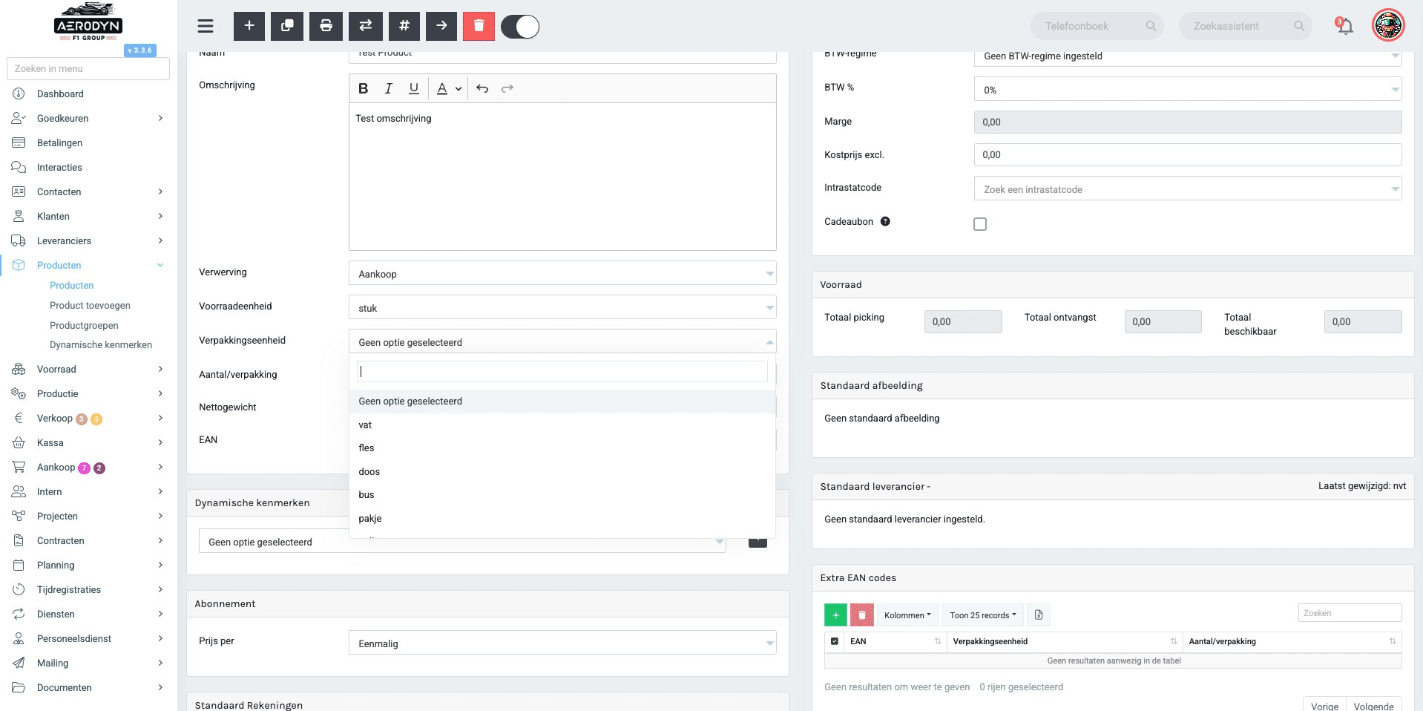1423x711 pixels.
Task: Click the print toolbar icon
Action: [326, 26]
